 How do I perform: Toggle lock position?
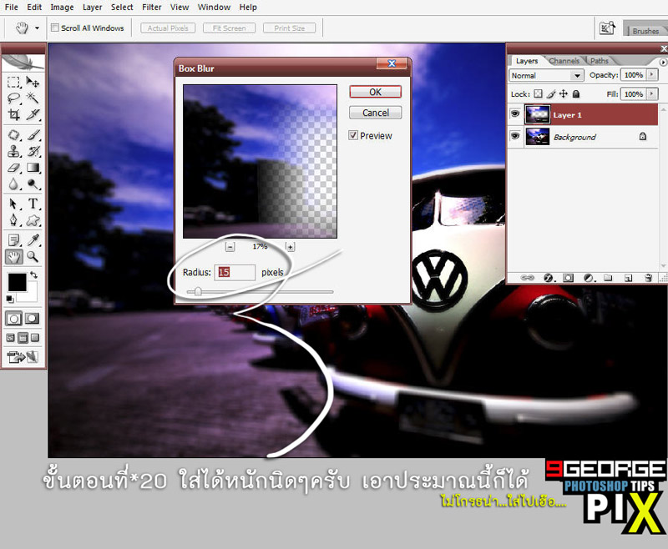564,93
